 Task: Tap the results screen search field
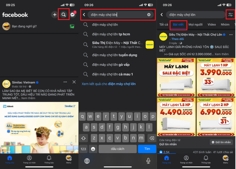(x=196, y=14)
